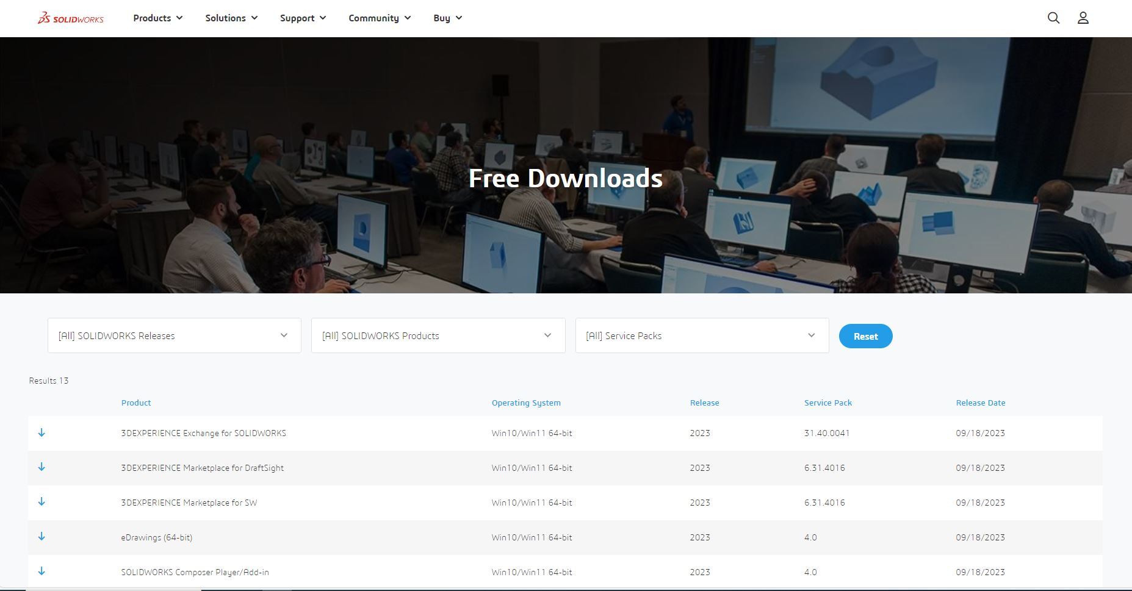Download 3DEXPERIENCE Exchange for SOLIDWORKS arrow
The width and height of the screenshot is (1132, 591).
click(41, 432)
